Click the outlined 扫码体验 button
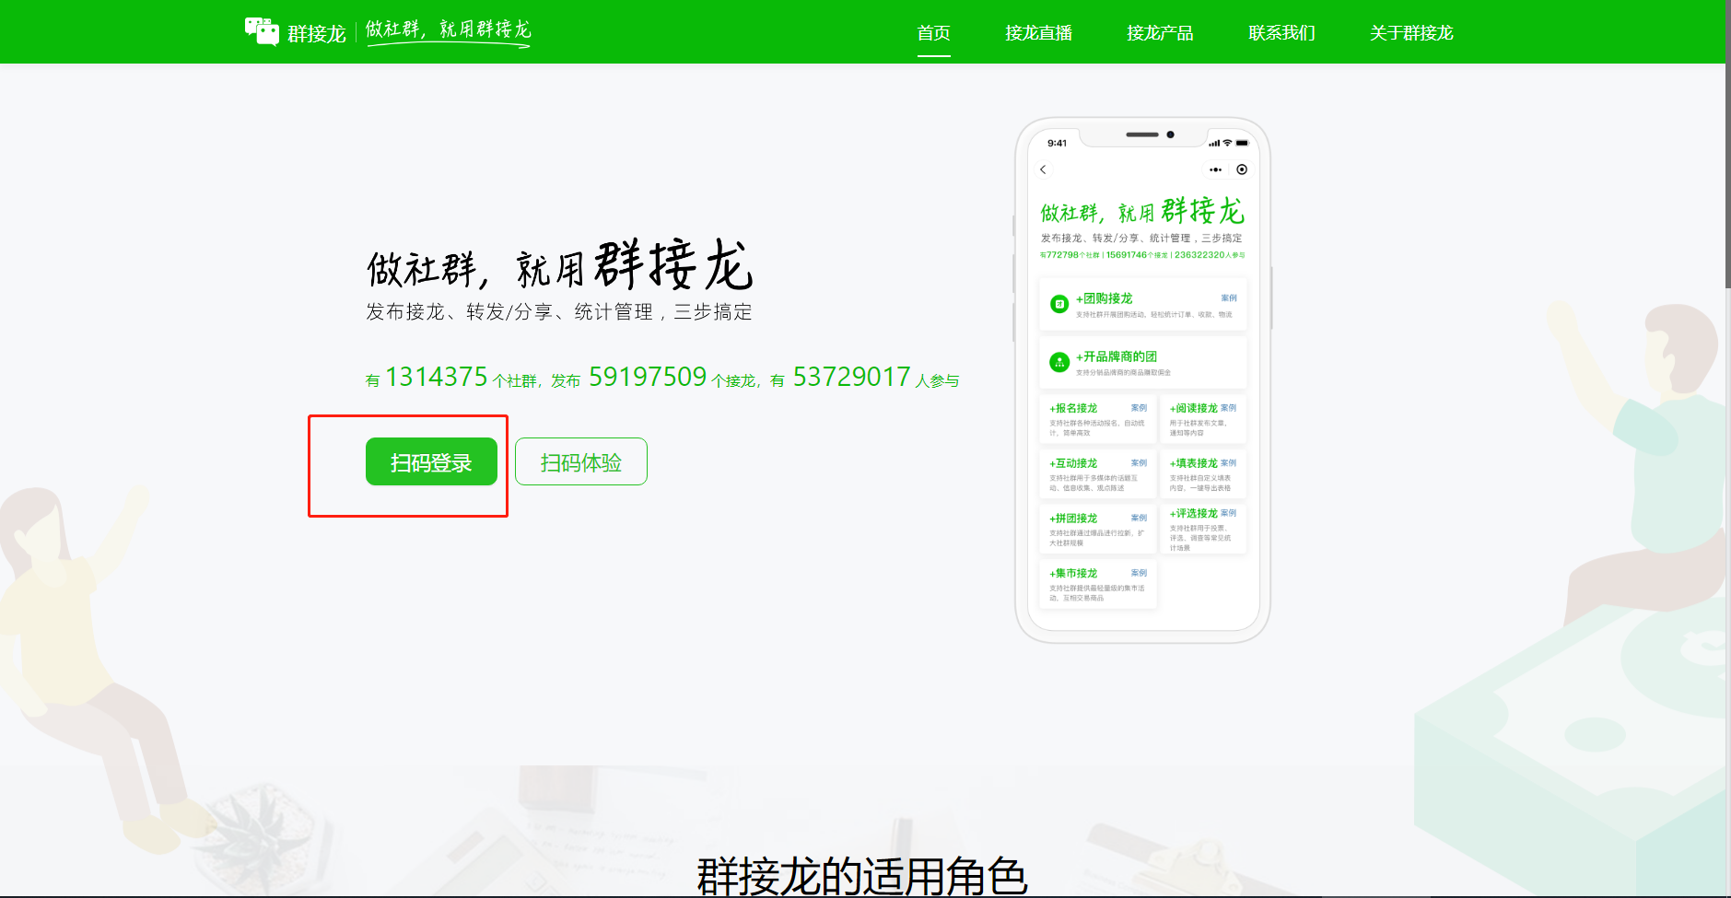 click(x=581, y=461)
